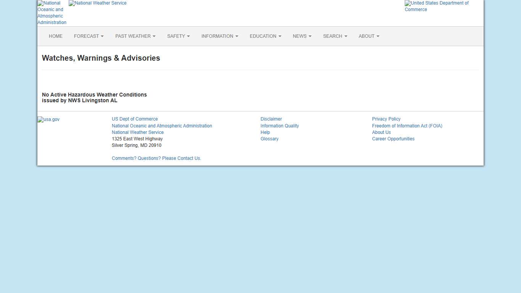
Task: Click the usa.gov logo image
Action: pyautogui.click(x=48, y=119)
